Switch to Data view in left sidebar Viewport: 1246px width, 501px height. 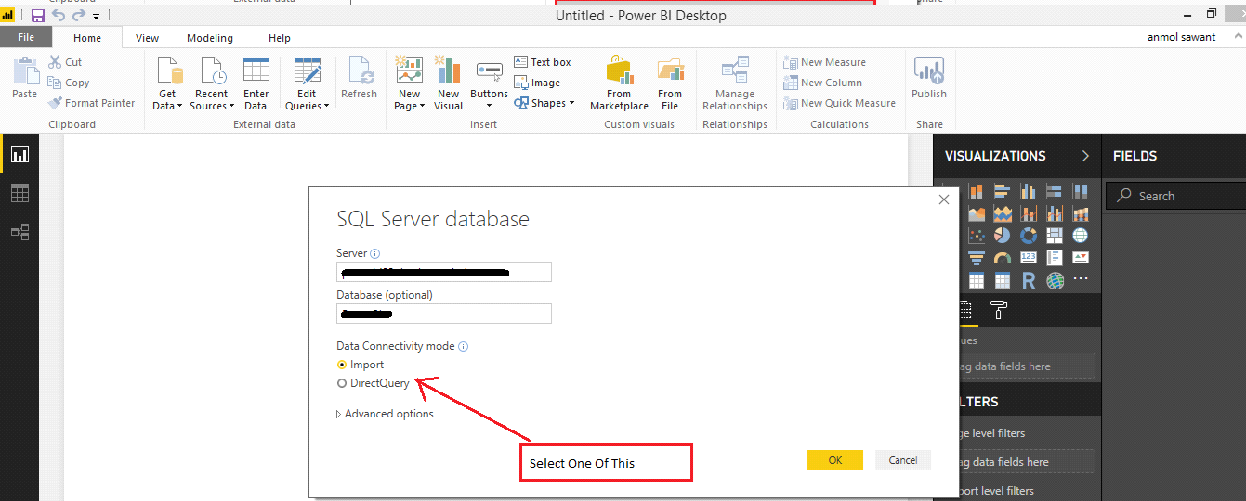coord(20,193)
